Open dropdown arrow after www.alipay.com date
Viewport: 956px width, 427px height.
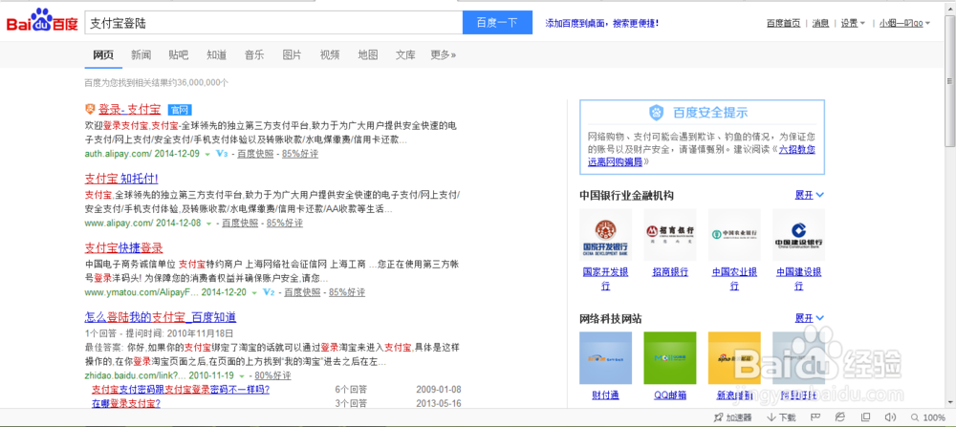coord(208,224)
